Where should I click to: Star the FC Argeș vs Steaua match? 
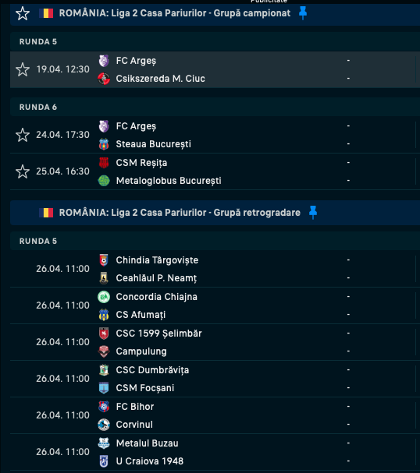pyautogui.click(x=23, y=135)
